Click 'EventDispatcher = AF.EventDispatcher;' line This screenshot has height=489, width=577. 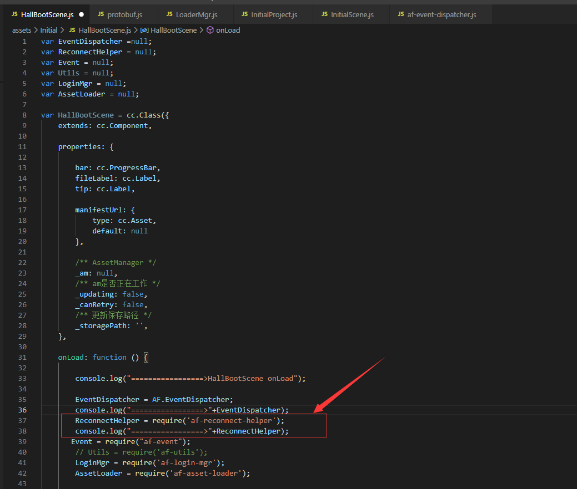point(154,399)
